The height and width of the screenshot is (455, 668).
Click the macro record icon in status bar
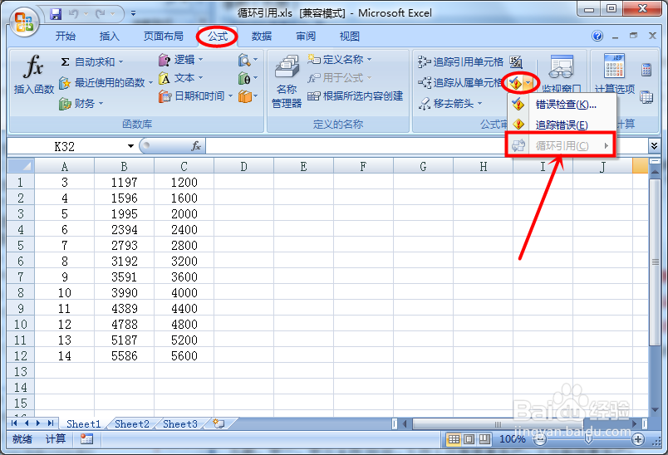click(86, 439)
